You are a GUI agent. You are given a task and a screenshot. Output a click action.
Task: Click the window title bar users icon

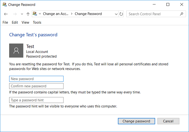4,5
